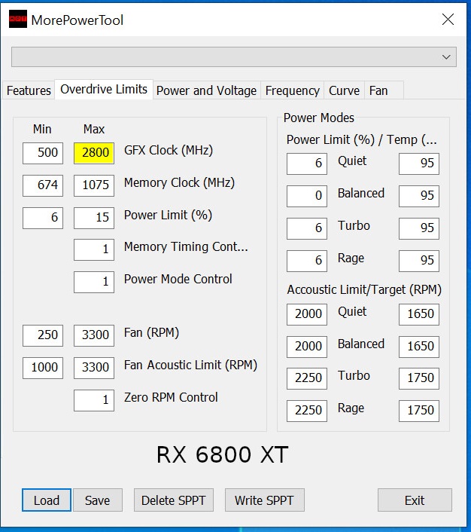Click Memory Clock min field showing 674
The width and height of the screenshot is (471, 532).
pyautogui.click(x=43, y=185)
